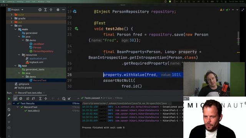Close the RecordTest.testJdbc run tab
The width and height of the screenshot is (246, 138).
pos(44,93)
